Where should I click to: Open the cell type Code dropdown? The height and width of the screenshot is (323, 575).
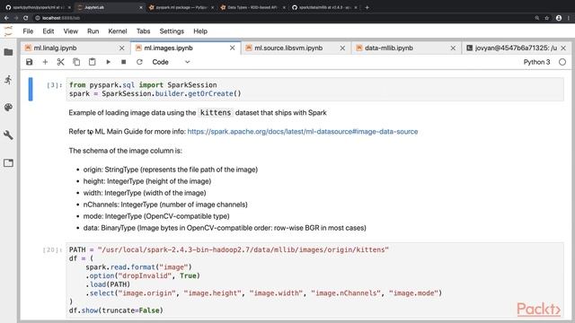(x=172, y=62)
